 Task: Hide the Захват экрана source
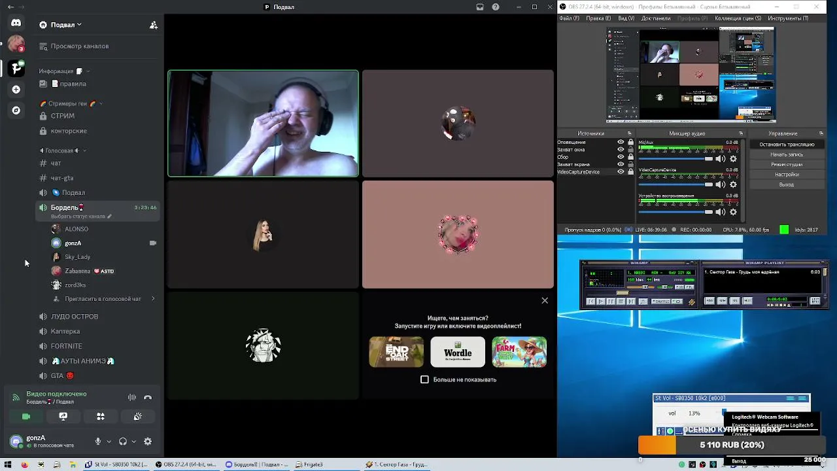click(x=621, y=164)
